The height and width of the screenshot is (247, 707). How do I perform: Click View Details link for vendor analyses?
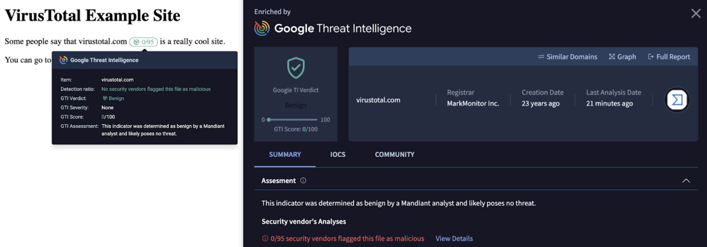click(x=454, y=239)
